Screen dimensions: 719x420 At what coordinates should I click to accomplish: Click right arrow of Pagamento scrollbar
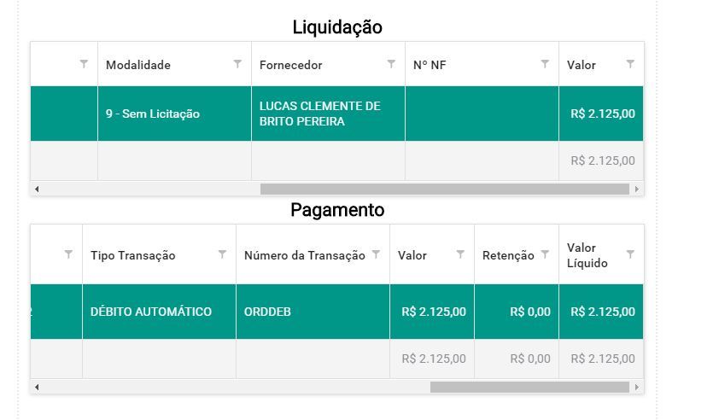click(x=637, y=387)
